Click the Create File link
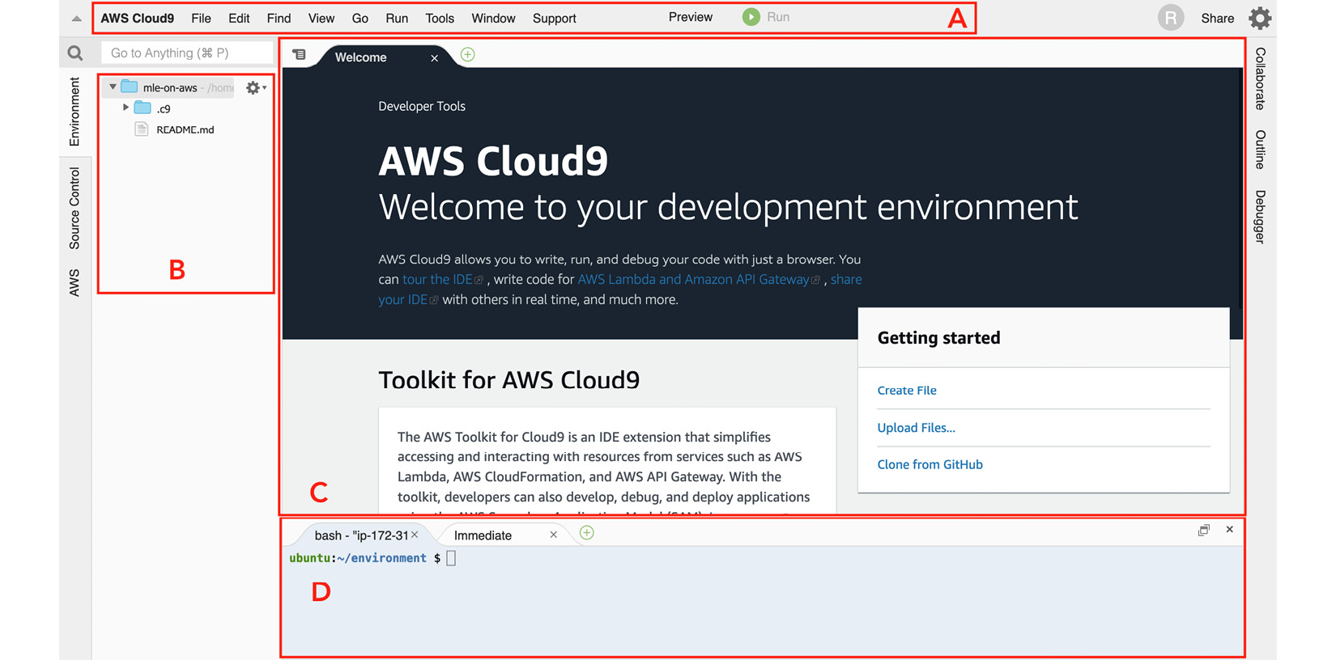This screenshot has width=1336, height=660. point(907,391)
